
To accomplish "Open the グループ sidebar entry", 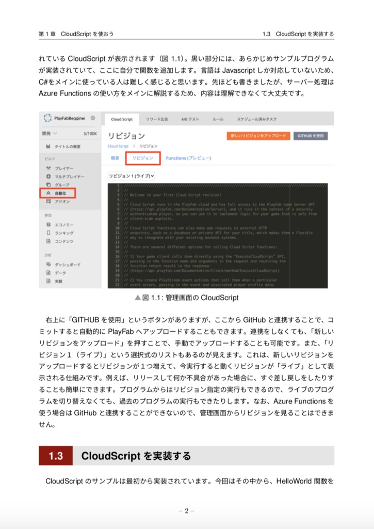I will [62, 185].
